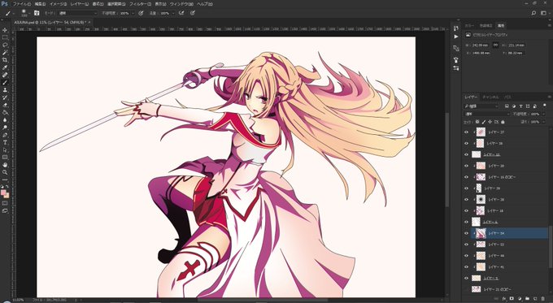Select the Clone Stamp tool
553x303 pixels.
[x=5, y=90]
